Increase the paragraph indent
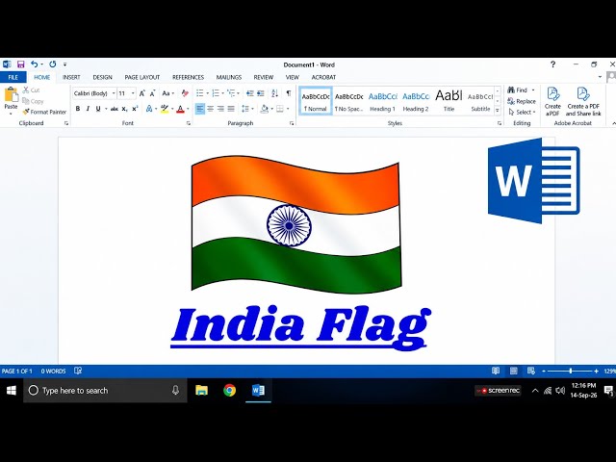This screenshot has height=462, width=616. click(261, 93)
